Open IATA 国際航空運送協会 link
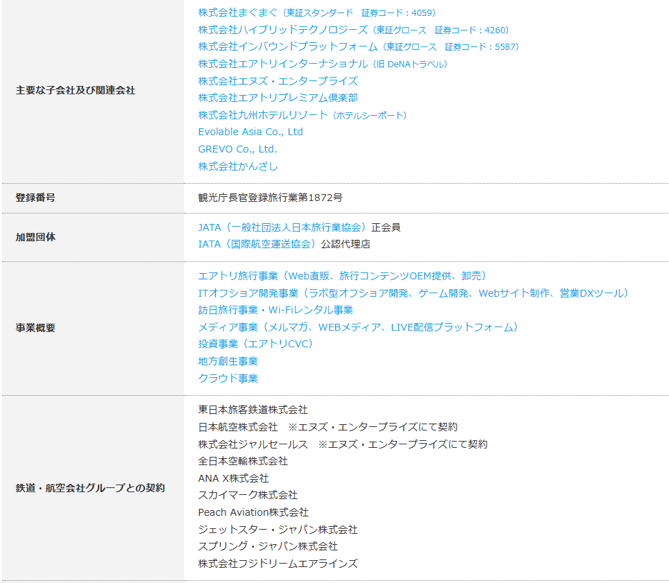Image resolution: width=669 pixels, height=583 pixels. [257, 244]
